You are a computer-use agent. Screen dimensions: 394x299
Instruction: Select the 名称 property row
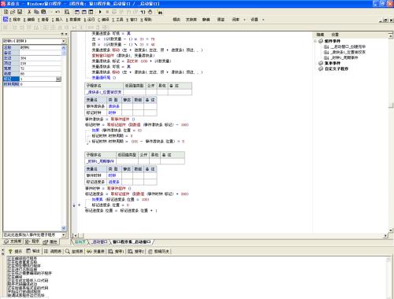click(32, 47)
